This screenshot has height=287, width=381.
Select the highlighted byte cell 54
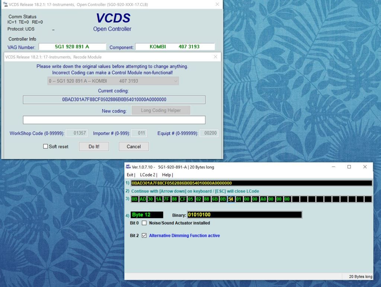click(231, 199)
